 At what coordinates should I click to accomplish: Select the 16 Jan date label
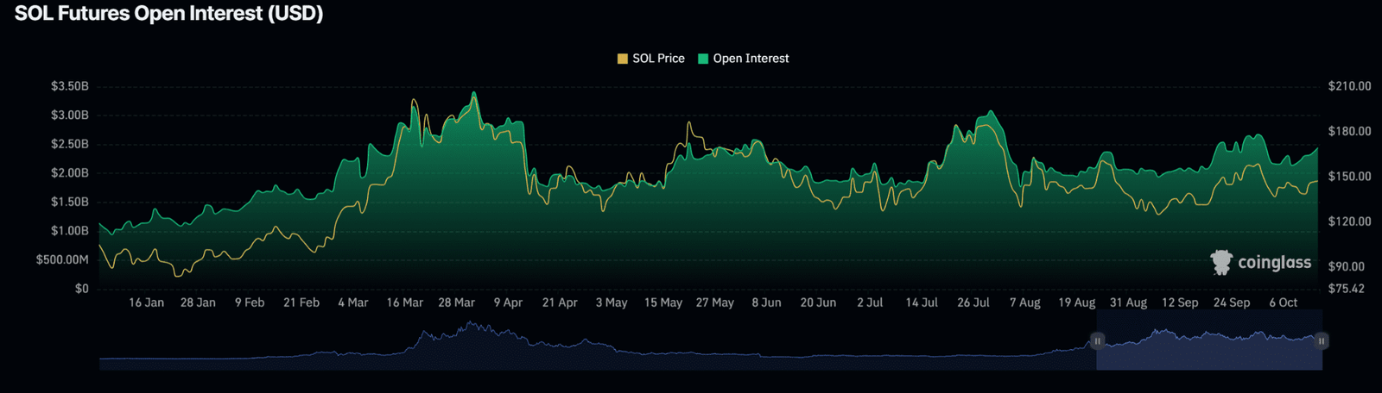[146, 303]
